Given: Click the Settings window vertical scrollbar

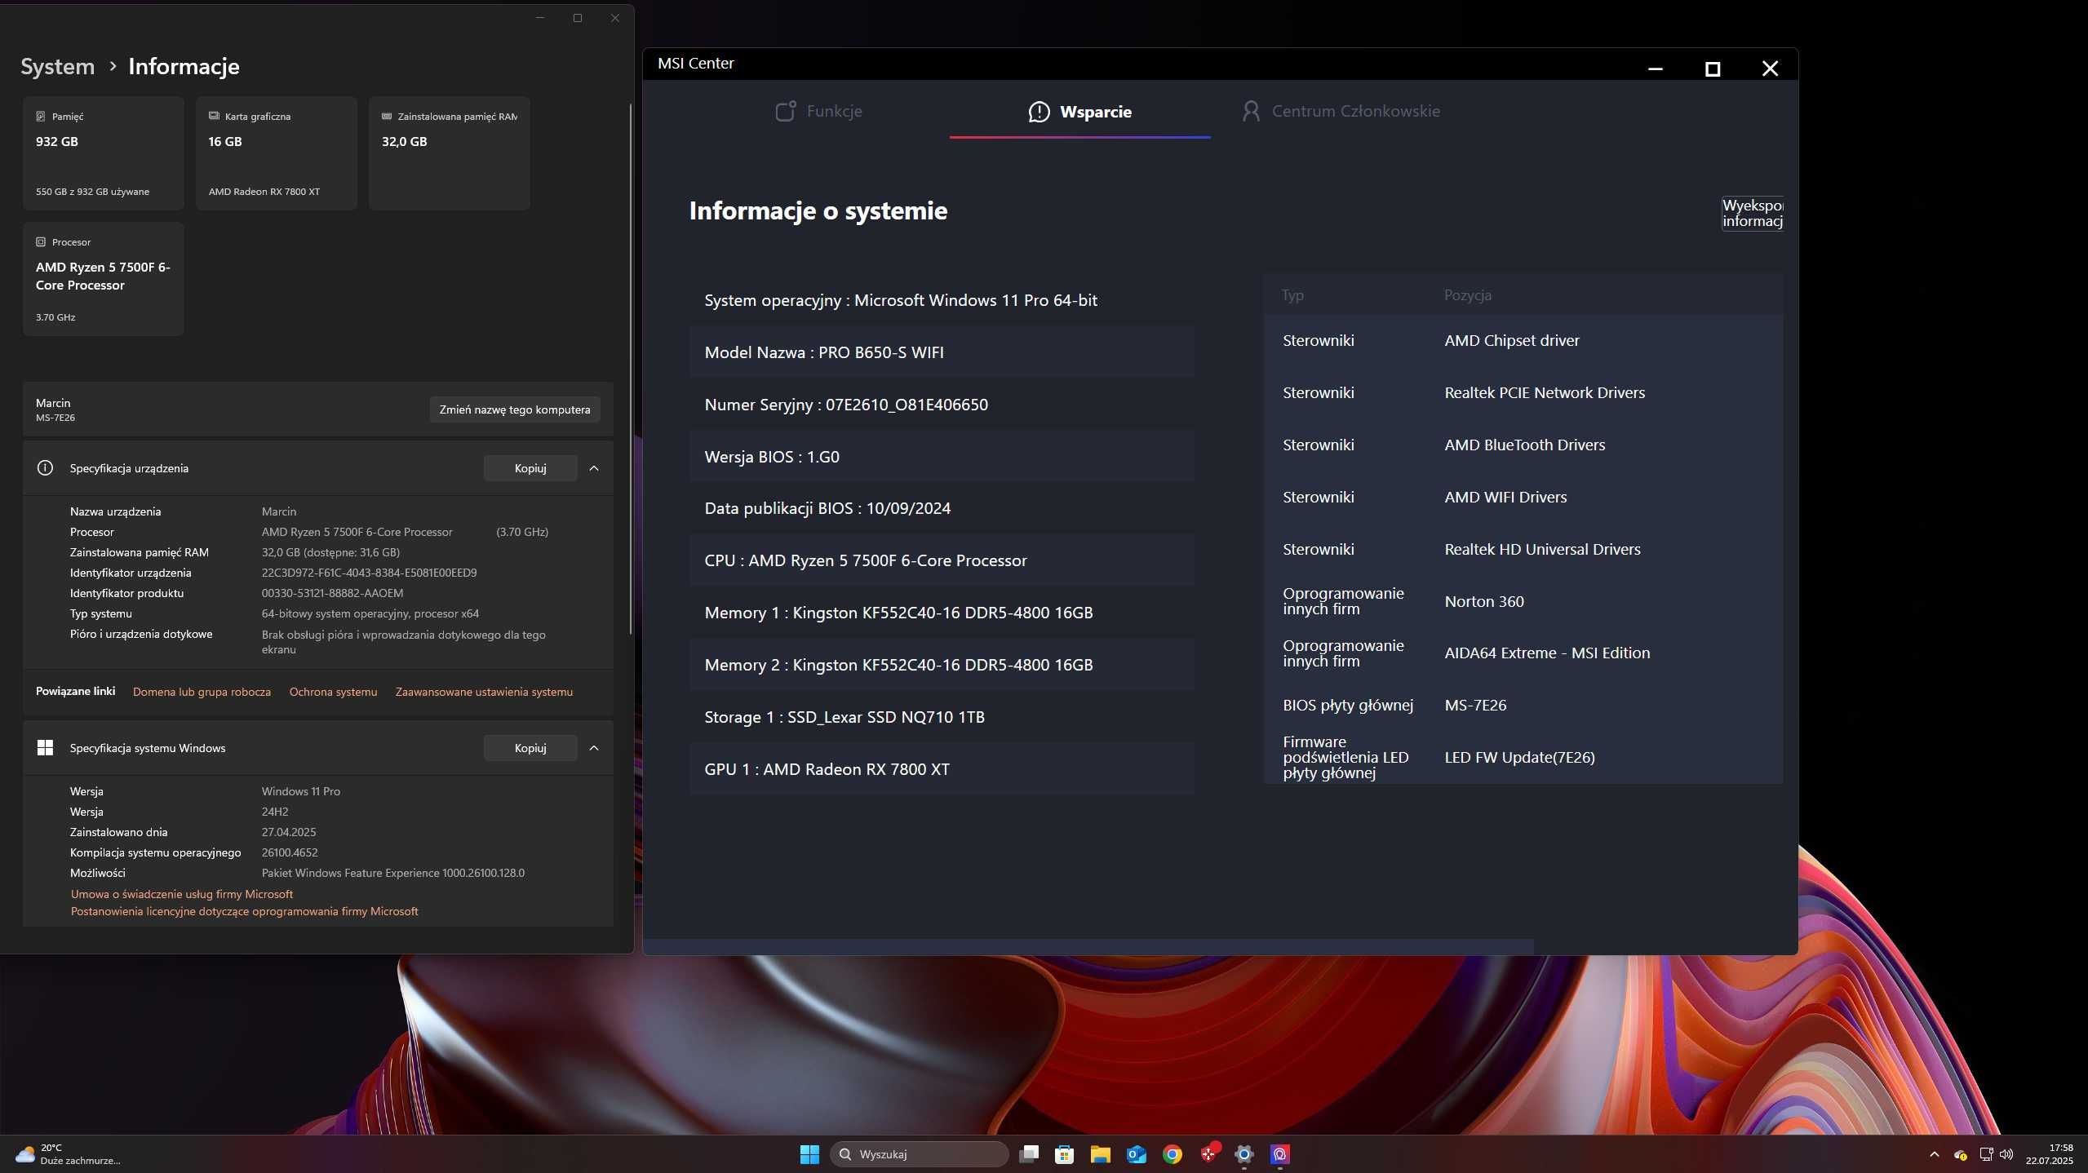Looking at the screenshot, I should tap(630, 369).
